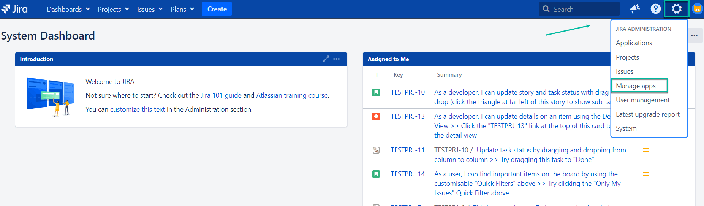
Task: Click into the Search field
Action: coord(579,9)
